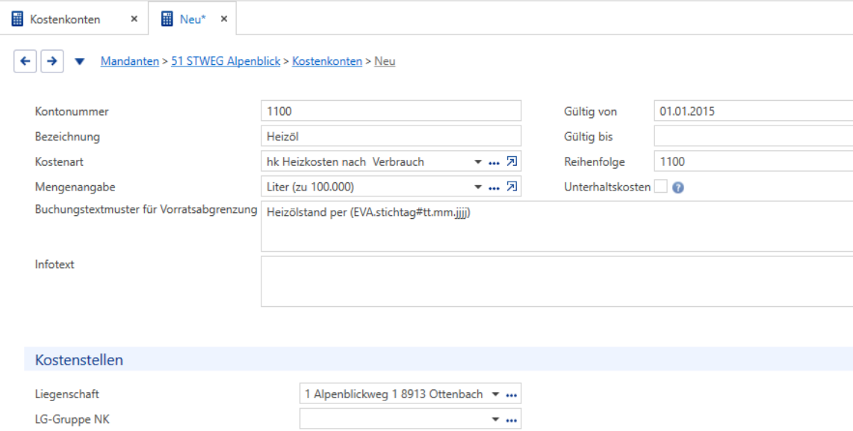The image size is (853, 431).
Task: Click the Mengenangabe combo box text
Action: (310, 187)
